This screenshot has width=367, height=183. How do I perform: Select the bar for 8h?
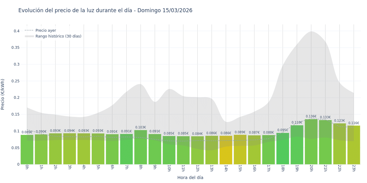coord(140,147)
